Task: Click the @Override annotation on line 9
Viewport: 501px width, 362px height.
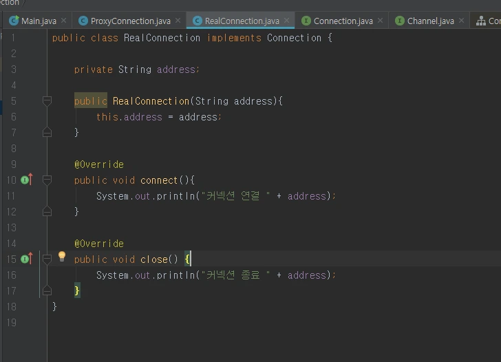Action: [99, 164]
